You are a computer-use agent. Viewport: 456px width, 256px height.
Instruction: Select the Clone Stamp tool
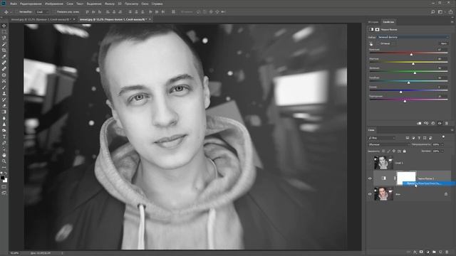(x=4, y=93)
